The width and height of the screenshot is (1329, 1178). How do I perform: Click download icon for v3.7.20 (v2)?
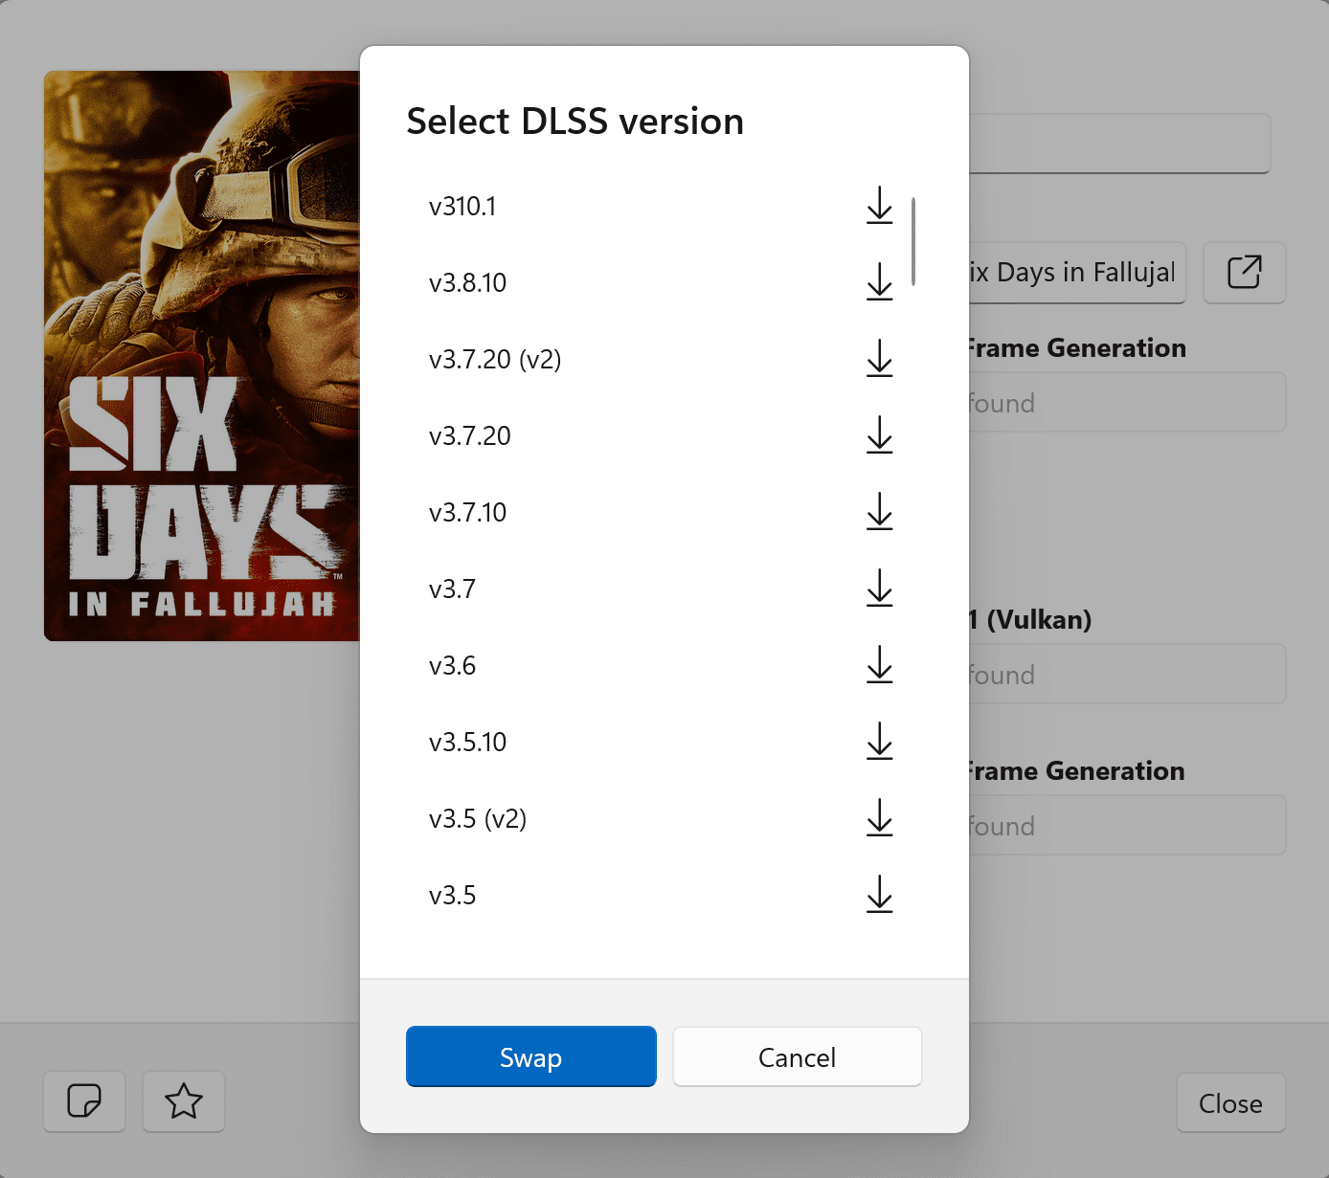[879, 359]
